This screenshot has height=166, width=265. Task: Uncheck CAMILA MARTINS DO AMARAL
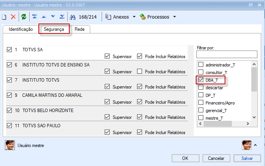click(x=9, y=95)
